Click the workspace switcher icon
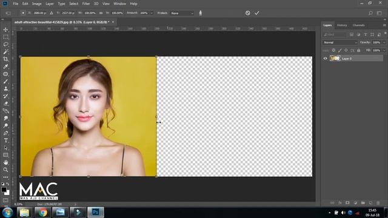Viewport: 388px width, 218px height. point(380,13)
